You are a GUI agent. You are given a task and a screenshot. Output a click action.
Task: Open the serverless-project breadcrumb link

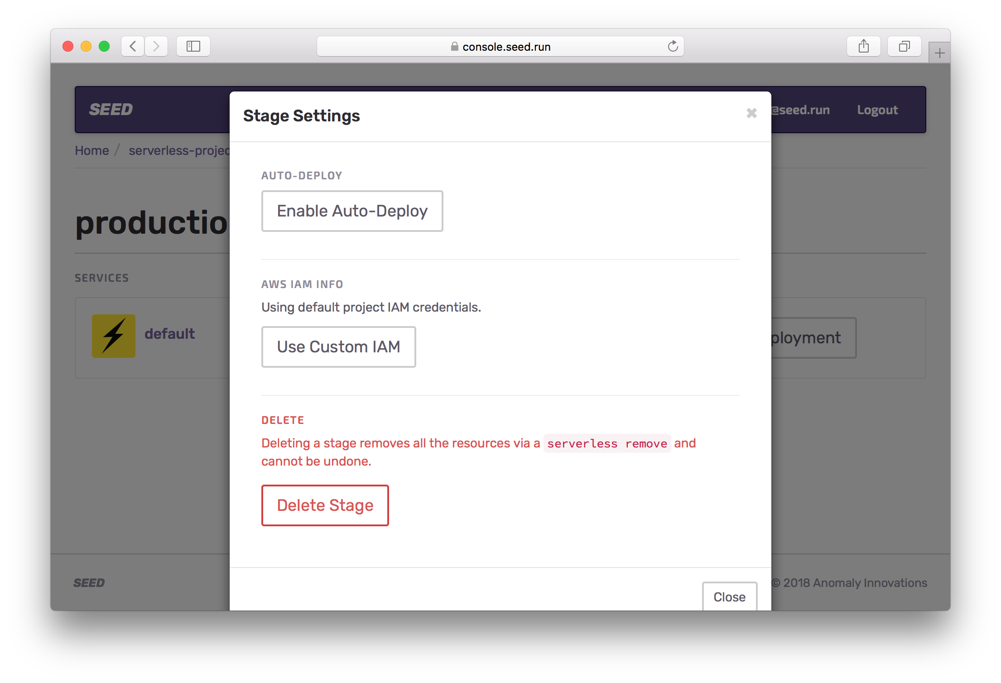tap(179, 150)
